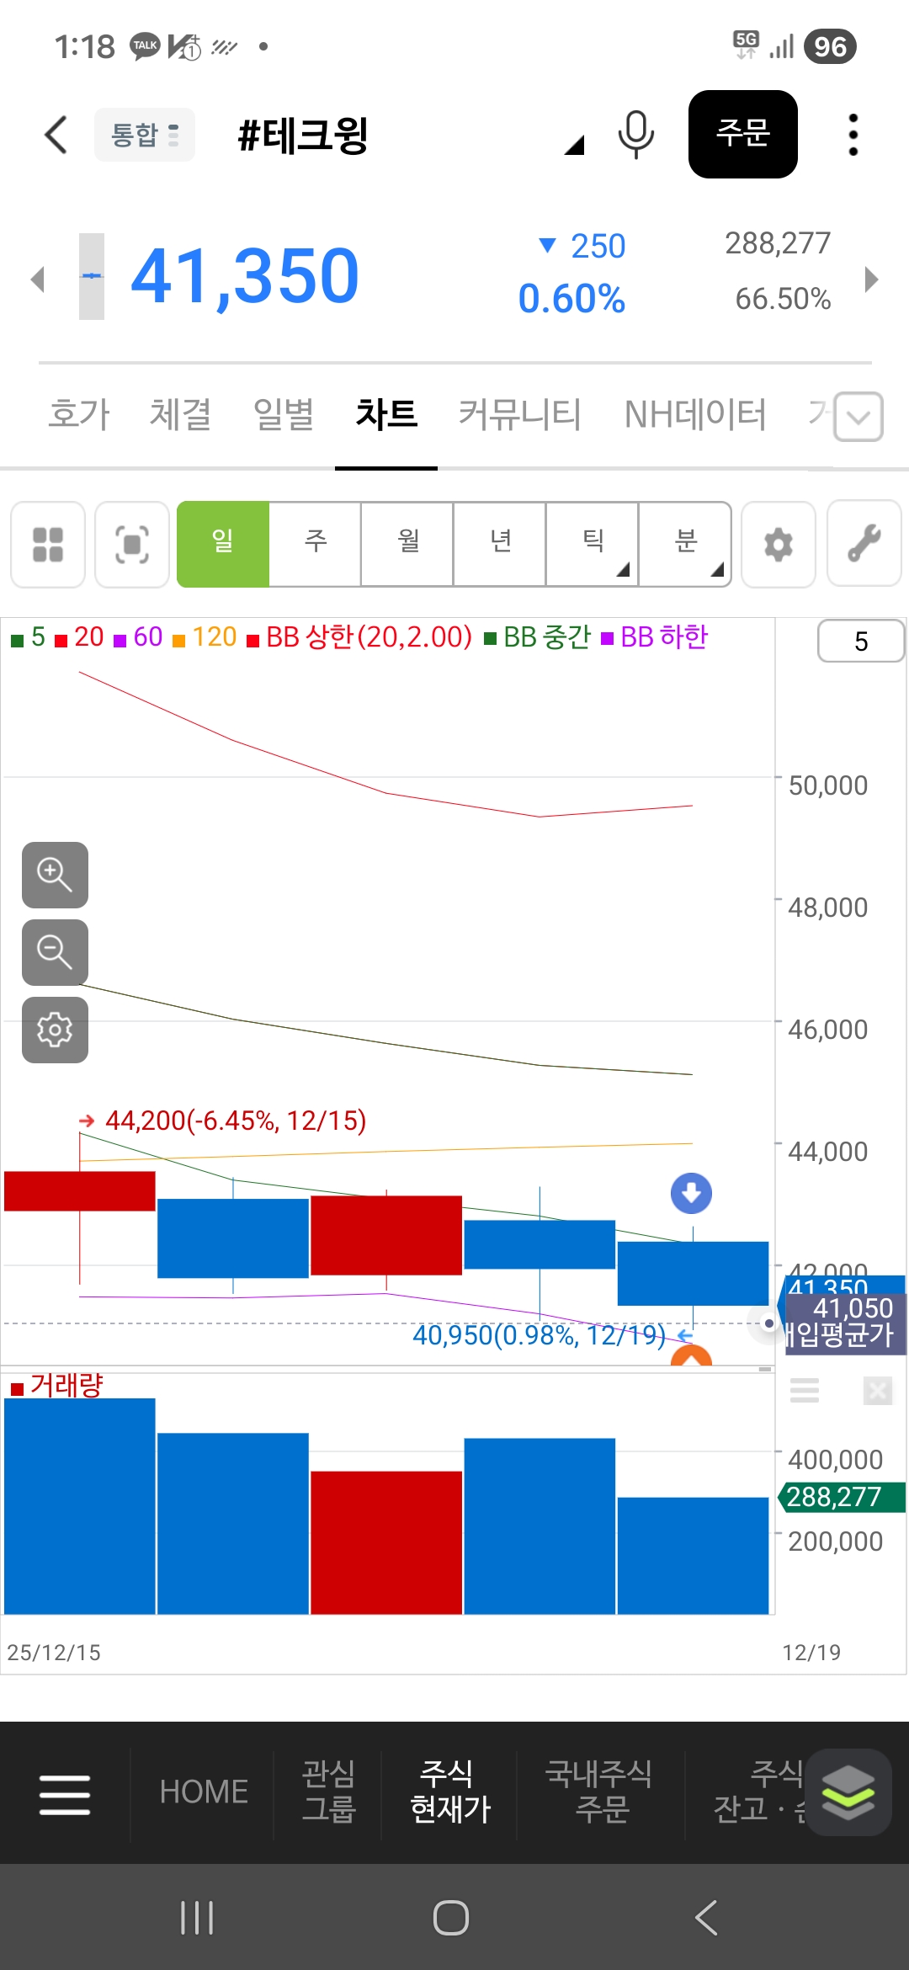This screenshot has width=909, height=1970.
Task: Open the 커뮤니티 tab
Action: point(519,414)
